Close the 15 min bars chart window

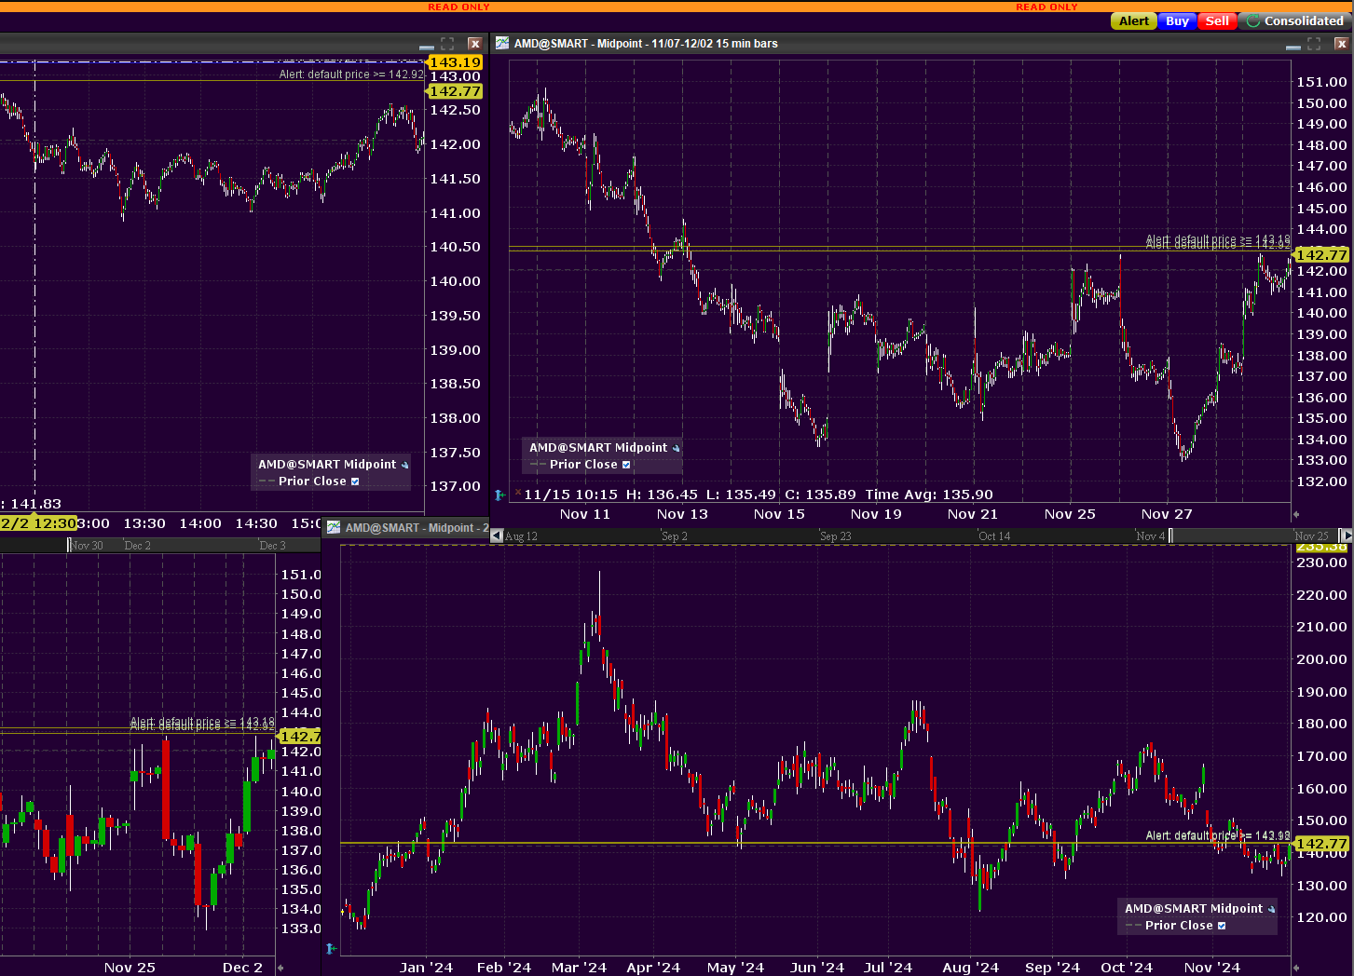click(x=1341, y=44)
